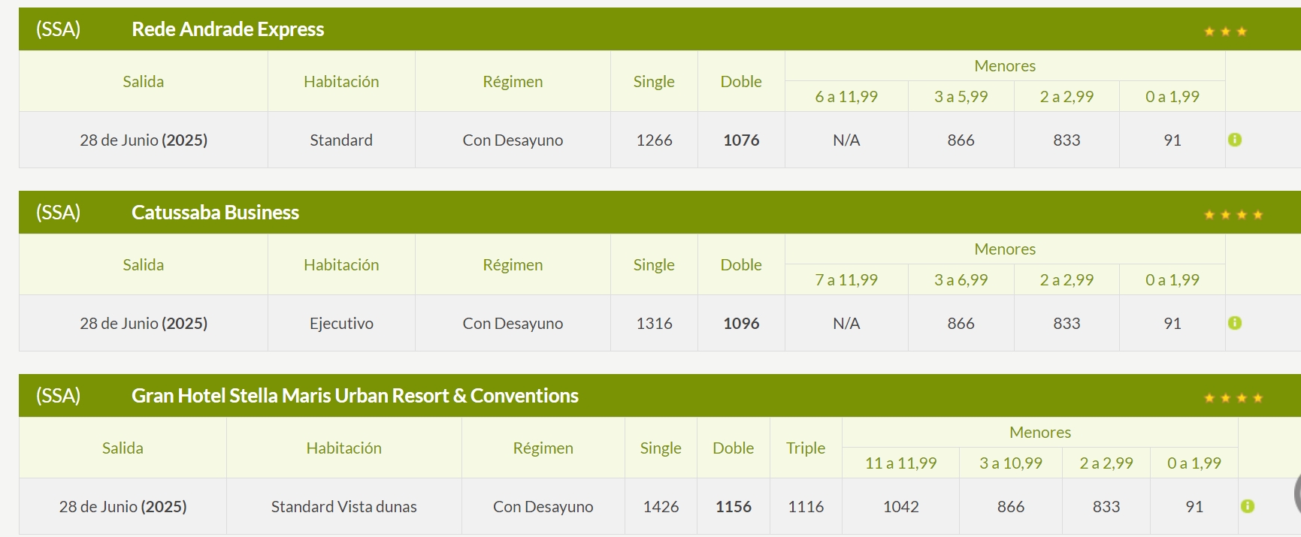Image resolution: width=1301 pixels, height=537 pixels.
Task: Click the star rating of Gran Hotel Stella Maris
Action: tap(1233, 398)
